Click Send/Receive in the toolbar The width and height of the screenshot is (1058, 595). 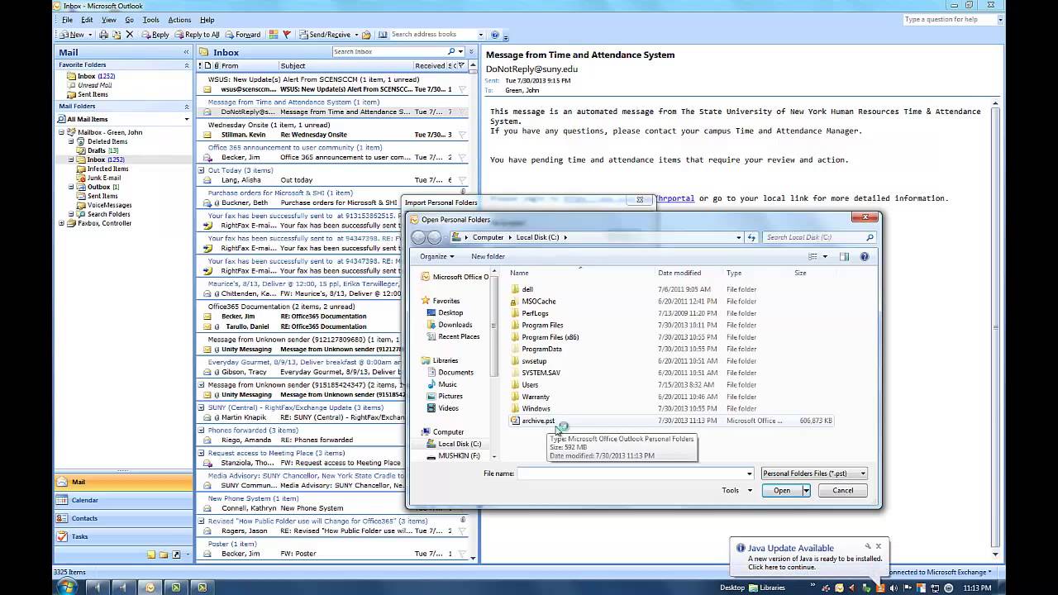tap(324, 35)
